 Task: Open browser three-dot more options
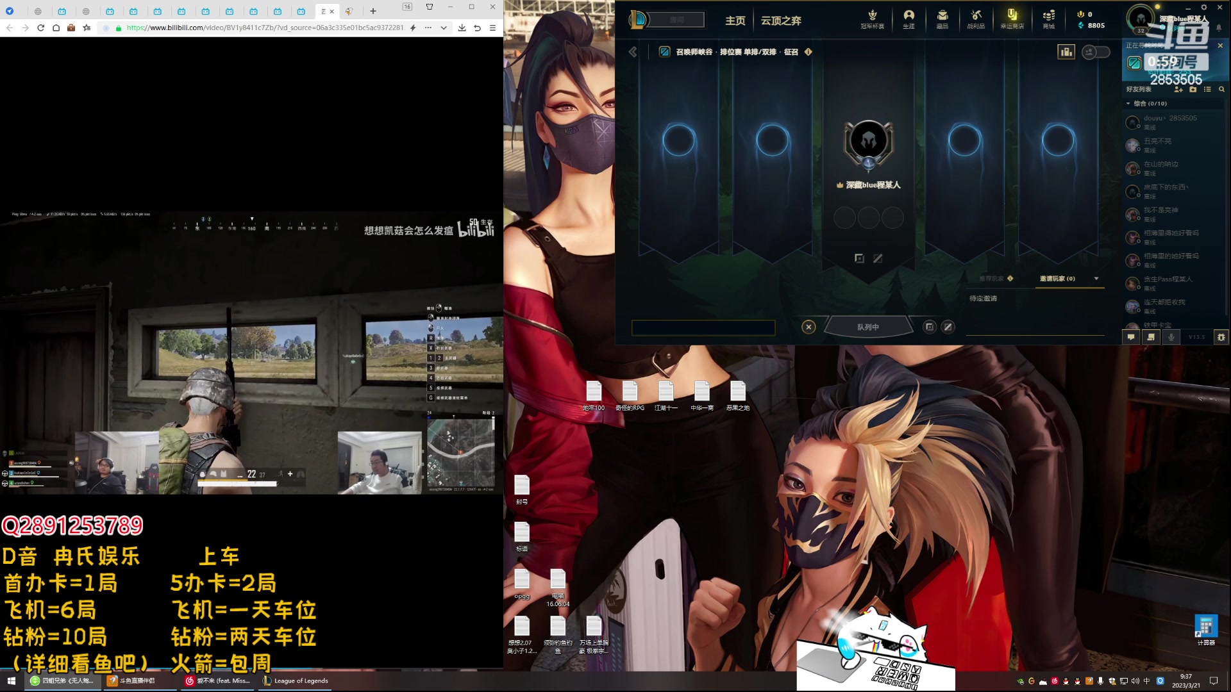pos(428,28)
